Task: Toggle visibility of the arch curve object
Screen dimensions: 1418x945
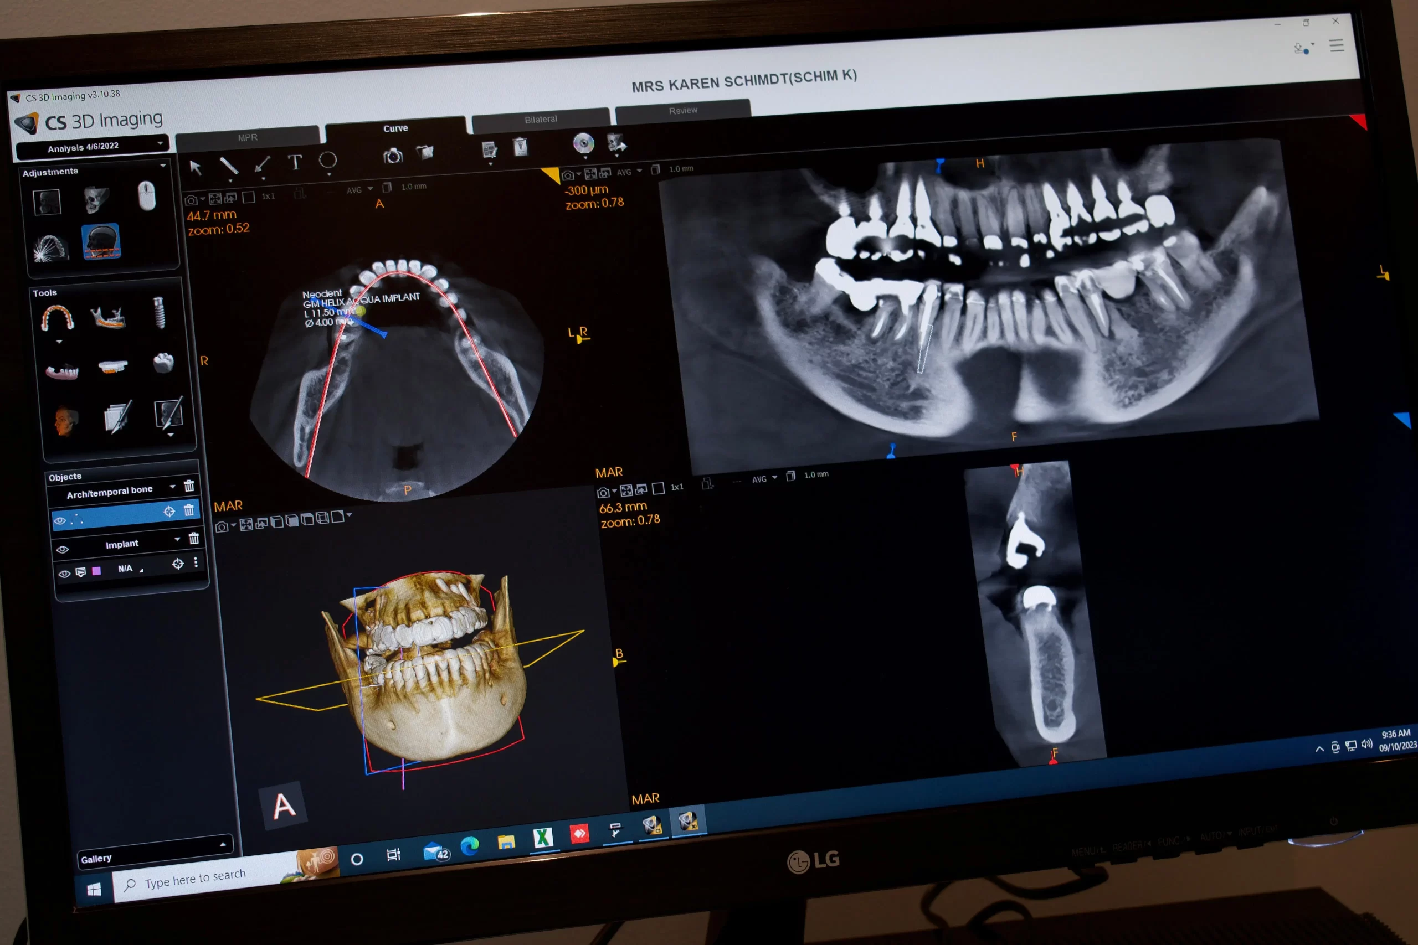Action: pyautogui.click(x=60, y=520)
